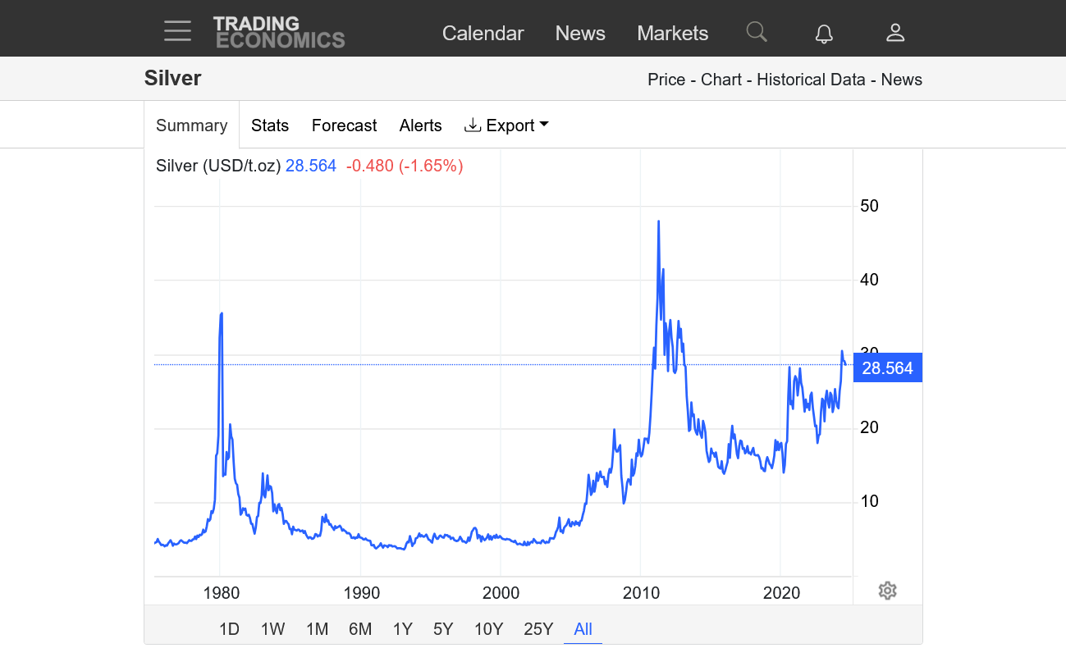The height and width of the screenshot is (648, 1066).
Task: Expand the Export dropdown
Action: pyautogui.click(x=506, y=125)
